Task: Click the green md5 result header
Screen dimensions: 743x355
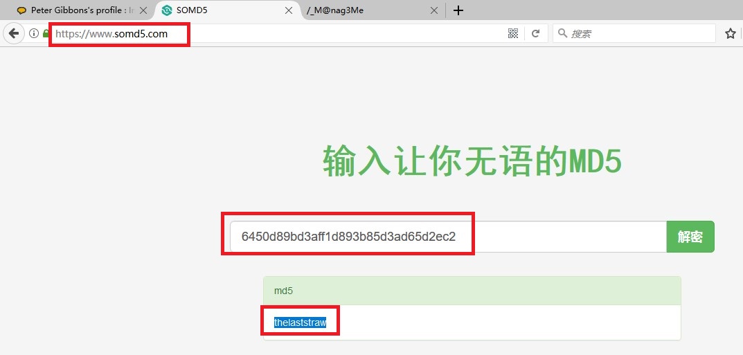Action: 472,291
